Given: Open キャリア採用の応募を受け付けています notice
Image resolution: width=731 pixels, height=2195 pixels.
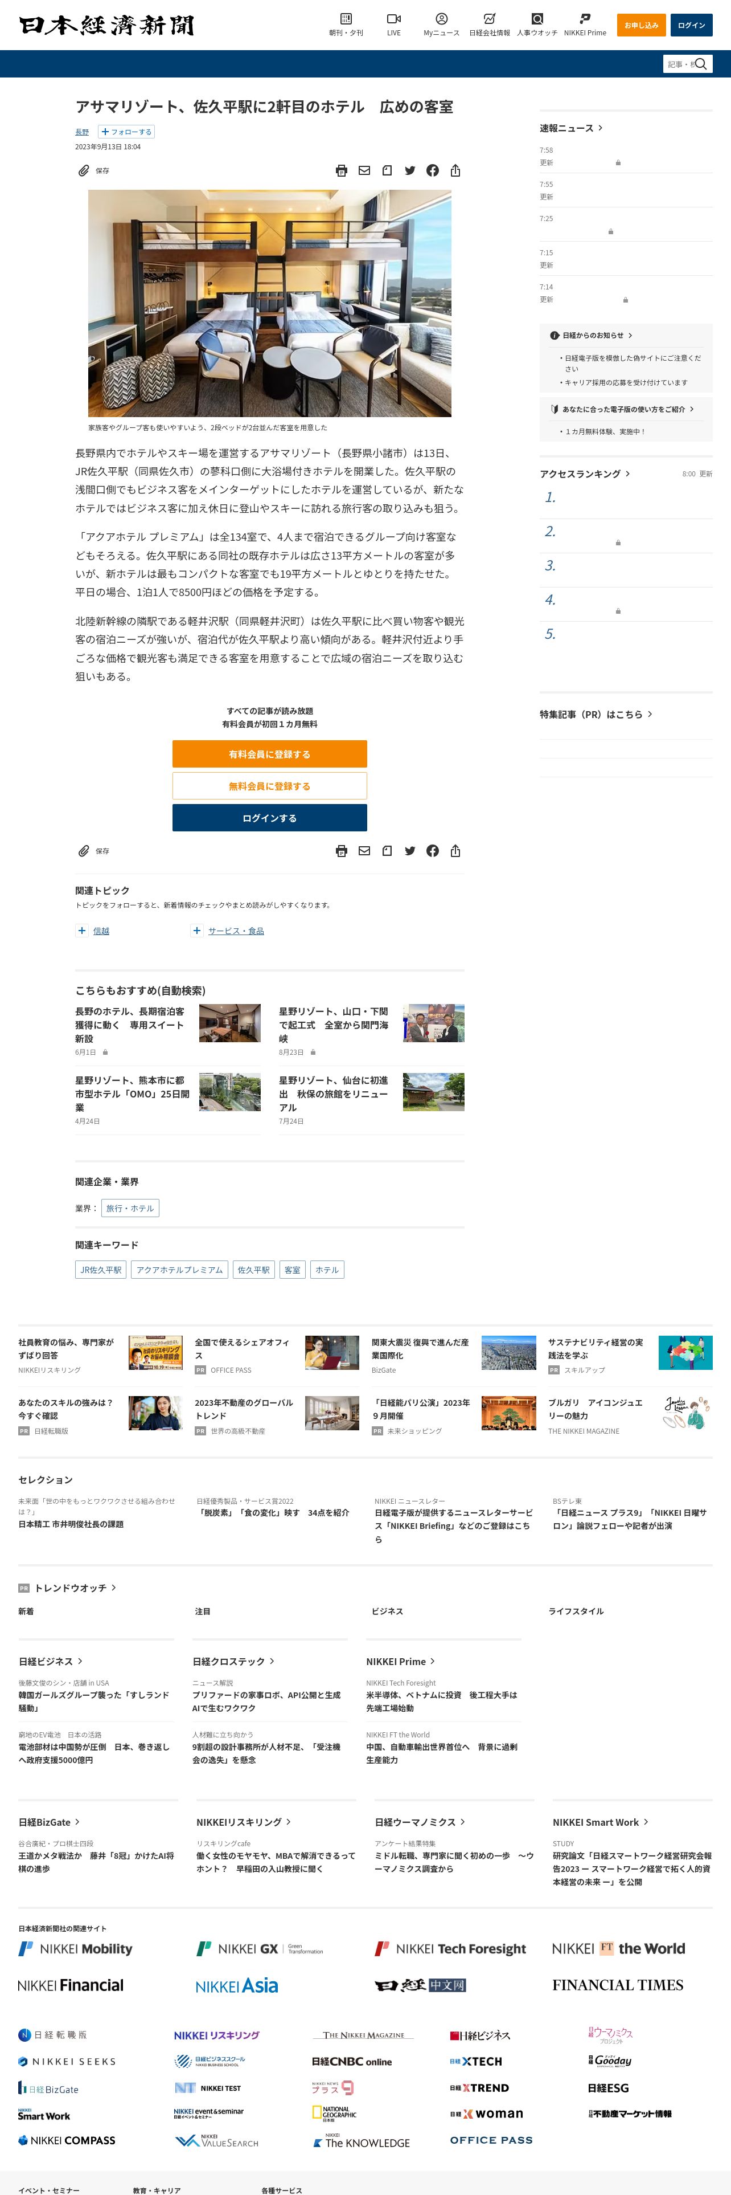Looking at the screenshot, I should 626,382.
